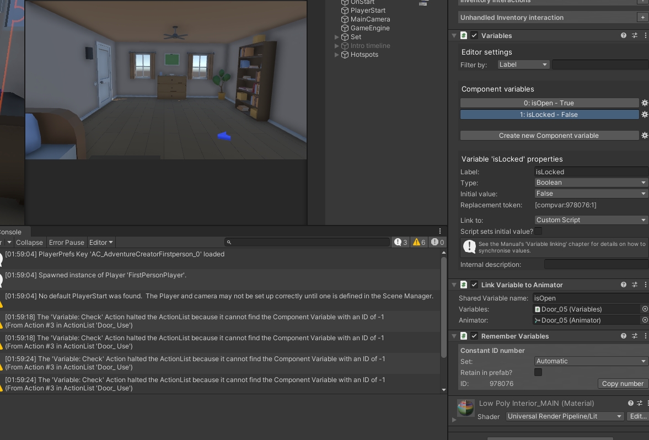Expand the Intro timeline object
649x440 pixels.
pyautogui.click(x=336, y=46)
